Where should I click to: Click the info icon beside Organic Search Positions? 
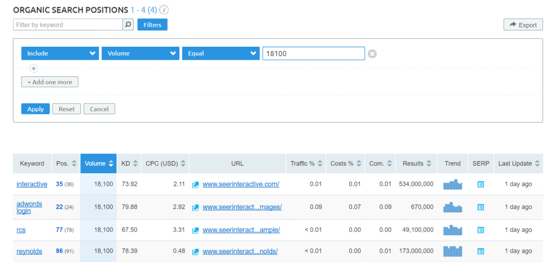(164, 10)
